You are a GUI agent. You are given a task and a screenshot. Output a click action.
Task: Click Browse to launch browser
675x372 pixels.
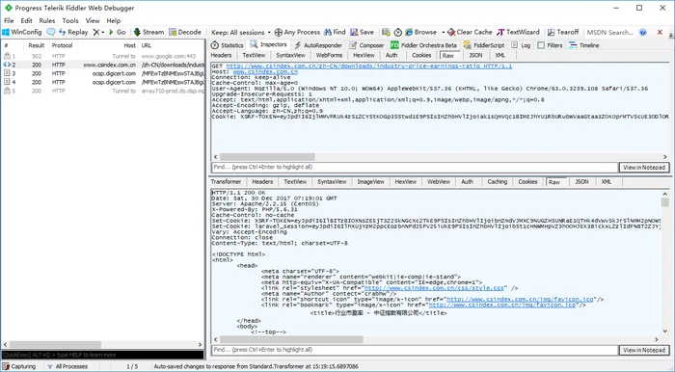click(421, 32)
